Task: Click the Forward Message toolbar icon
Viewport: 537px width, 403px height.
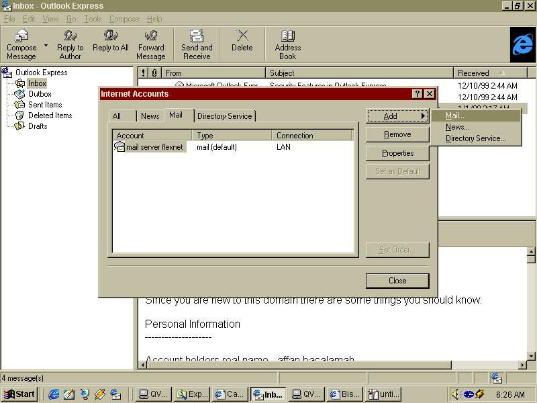Action: (x=151, y=38)
